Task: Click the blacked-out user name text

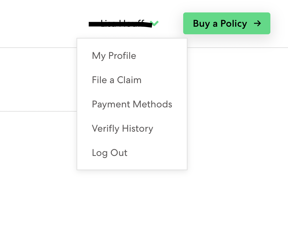Action: pyautogui.click(x=120, y=24)
